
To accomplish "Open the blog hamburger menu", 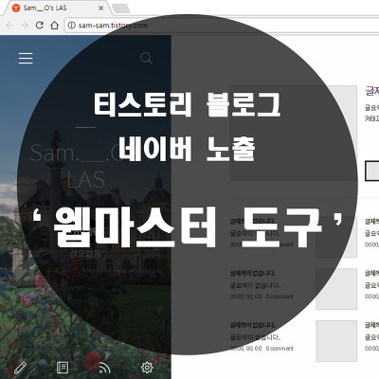I will [26, 59].
